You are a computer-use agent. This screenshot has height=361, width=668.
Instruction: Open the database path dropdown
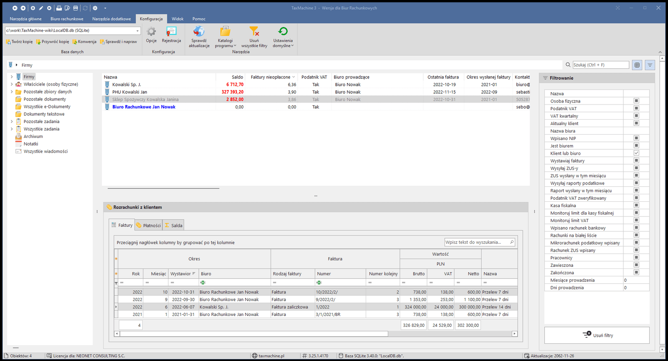pos(137,30)
